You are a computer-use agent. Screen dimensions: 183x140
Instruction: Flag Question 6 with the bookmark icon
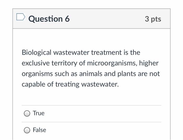(20, 17)
